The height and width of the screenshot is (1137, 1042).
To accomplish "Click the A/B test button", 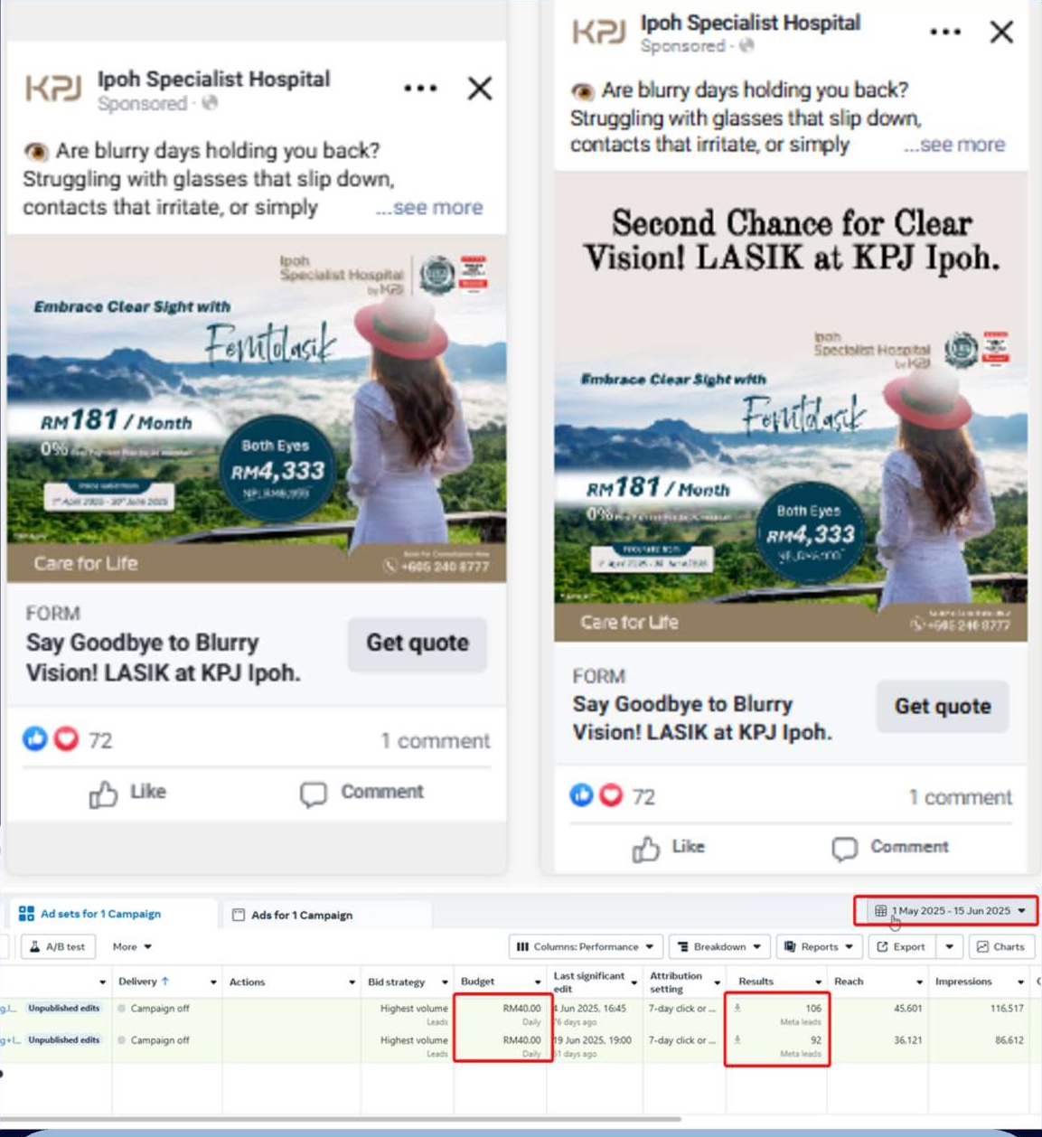I will pyautogui.click(x=58, y=946).
